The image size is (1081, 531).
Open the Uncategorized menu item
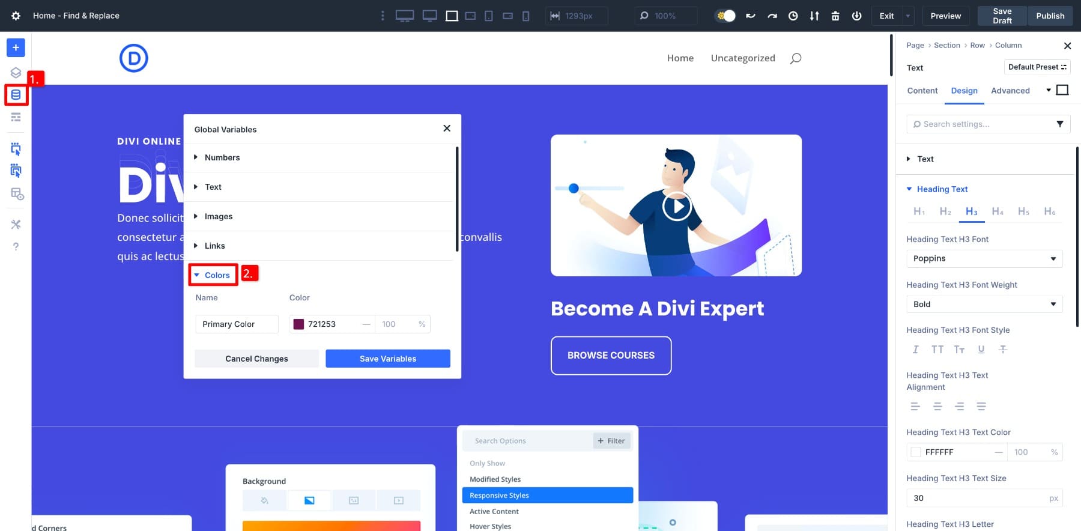[x=743, y=58]
